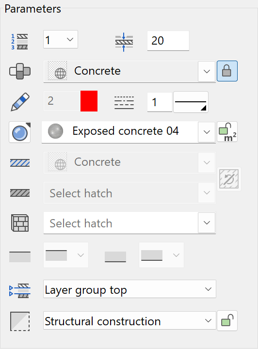
Task: Toggle the surface m² lock
Action: pos(227,132)
